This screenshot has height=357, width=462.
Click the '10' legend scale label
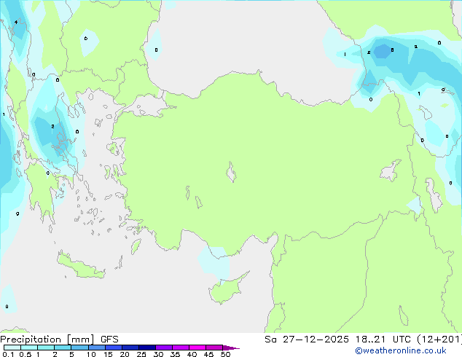(91, 354)
